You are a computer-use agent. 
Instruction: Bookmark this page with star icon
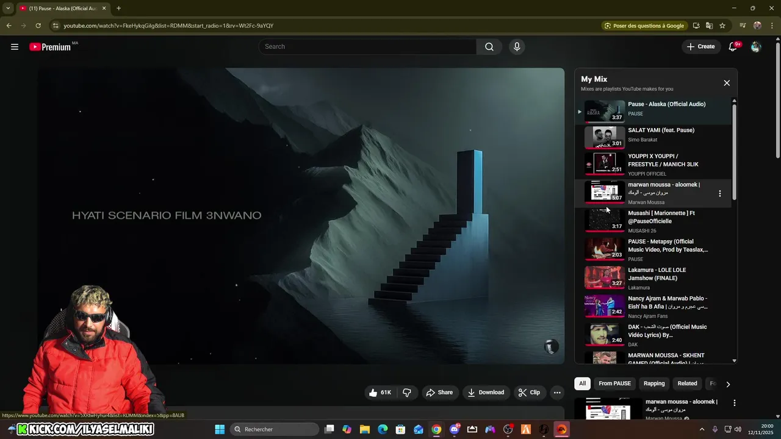coord(722,26)
